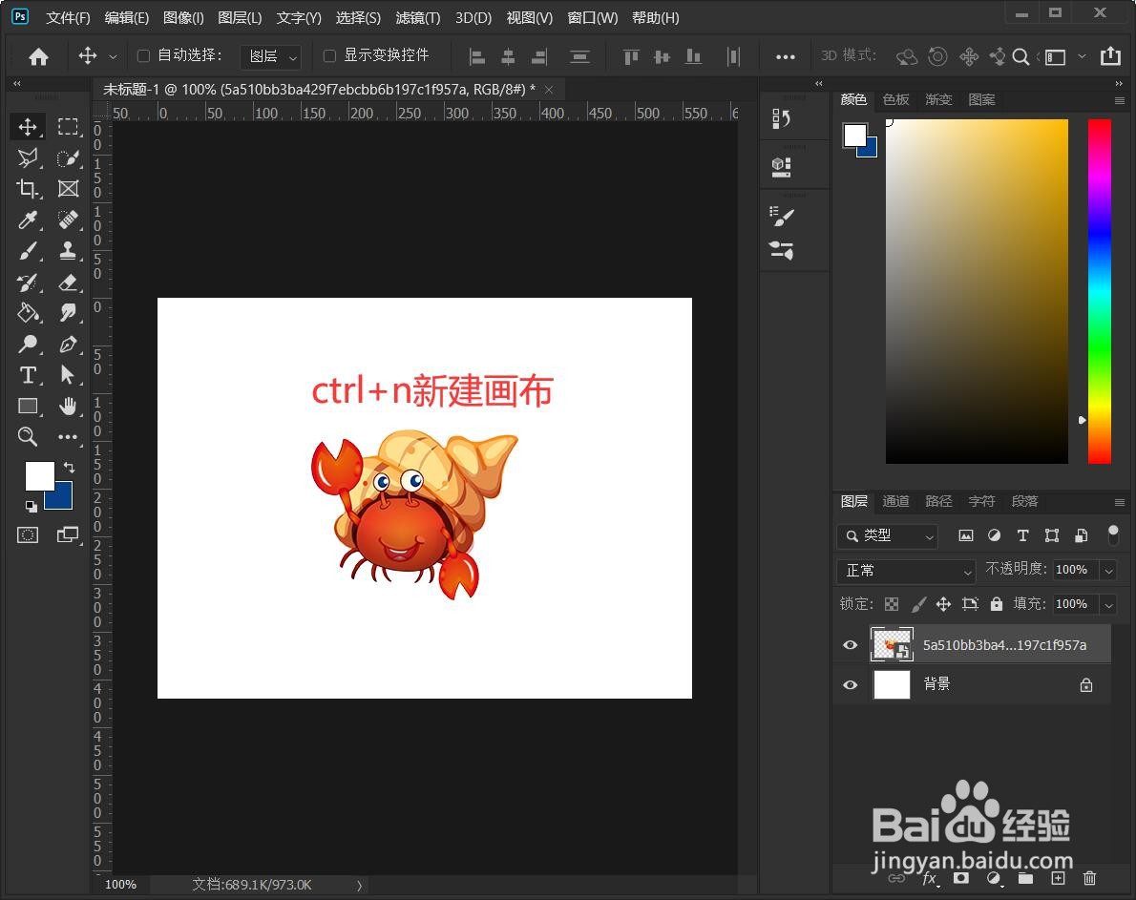
Task: Switch to the 通道 tab
Action: [x=895, y=501]
